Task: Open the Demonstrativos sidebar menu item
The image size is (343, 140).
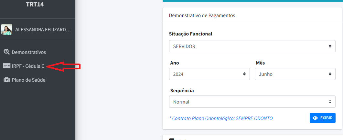Action: [29, 52]
